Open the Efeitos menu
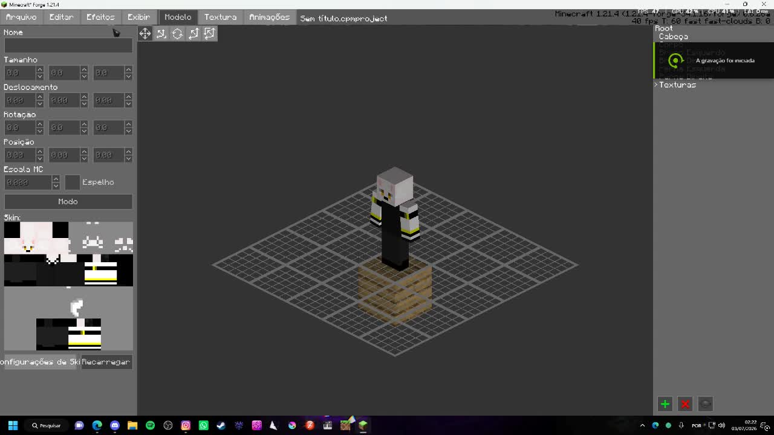The image size is (774, 435). point(100,17)
